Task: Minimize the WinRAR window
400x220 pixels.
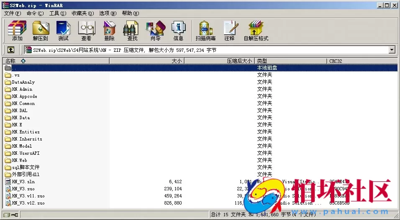Action: [380, 5]
